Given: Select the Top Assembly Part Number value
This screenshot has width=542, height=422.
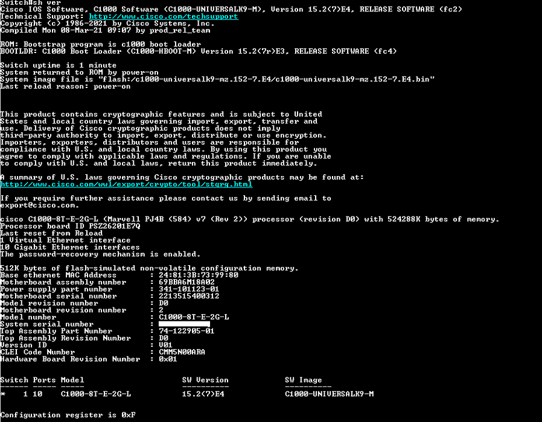Looking at the screenshot, I should (x=186, y=331).
